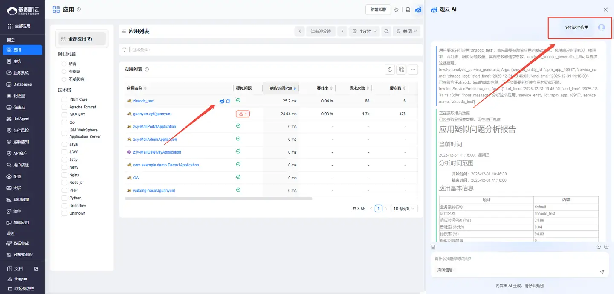614x294 pixels.
Task: Click the AI chat input field
Action: [512, 259]
